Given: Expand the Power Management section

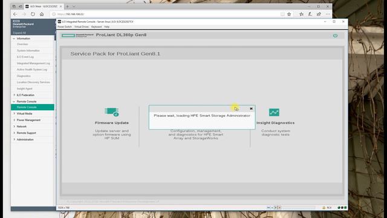Looking at the screenshot, I should [14, 120].
